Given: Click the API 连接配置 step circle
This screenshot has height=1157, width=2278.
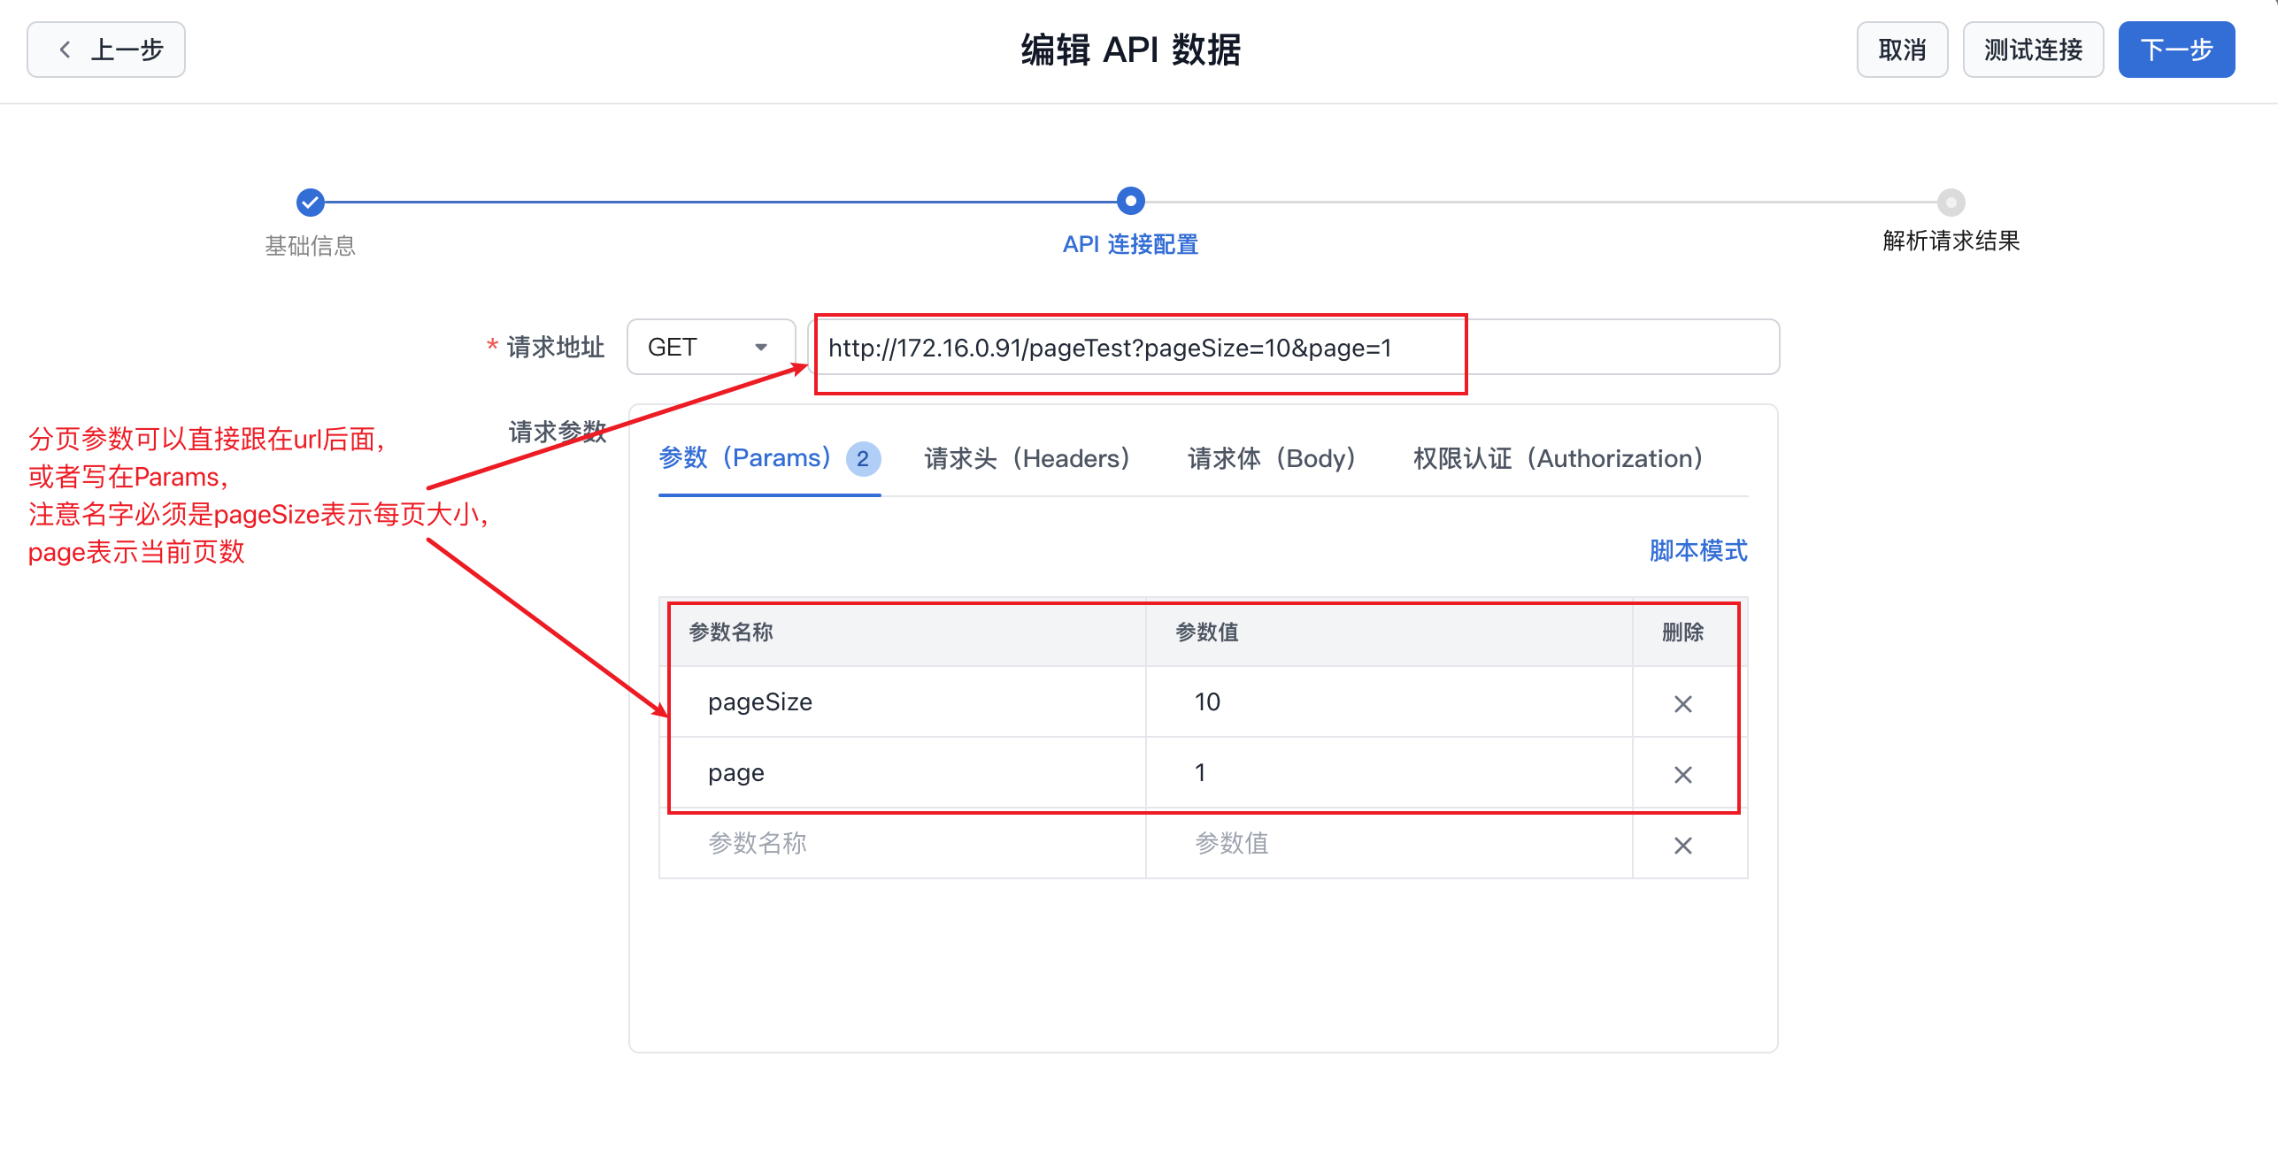Looking at the screenshot, I should 1130,202.
